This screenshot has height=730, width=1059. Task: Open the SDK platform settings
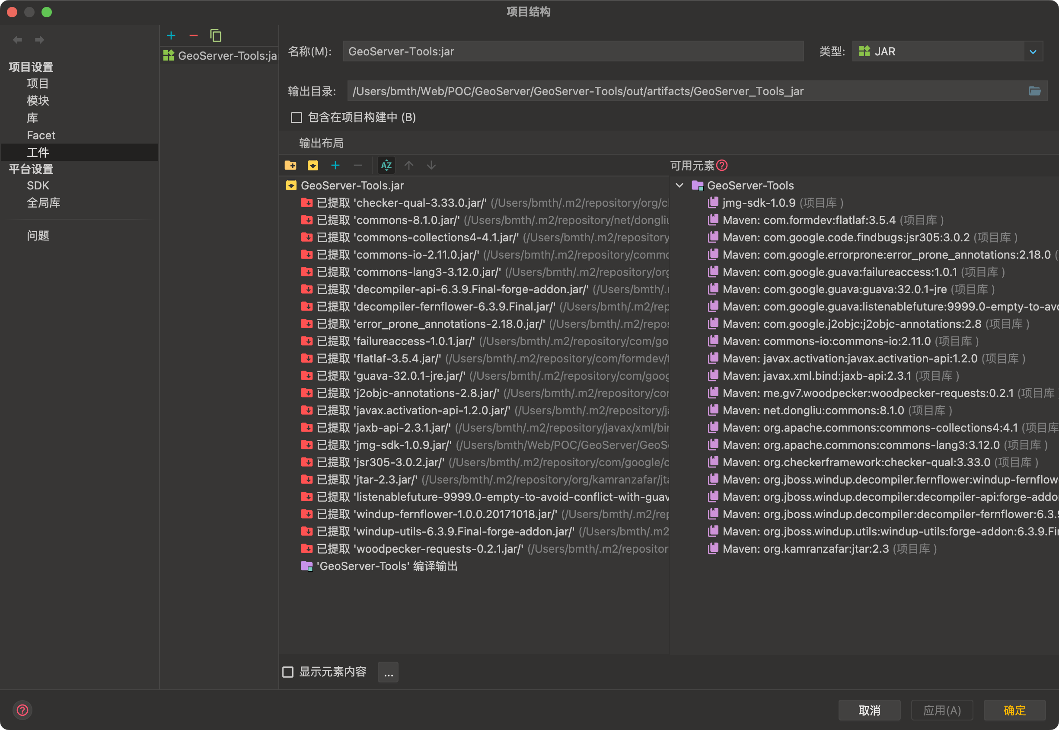tap(38, 186)
